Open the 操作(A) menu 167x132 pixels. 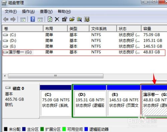28,11
